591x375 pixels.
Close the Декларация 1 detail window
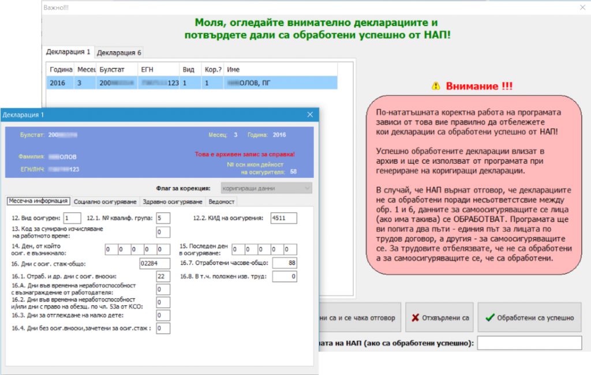click(310, 115)
